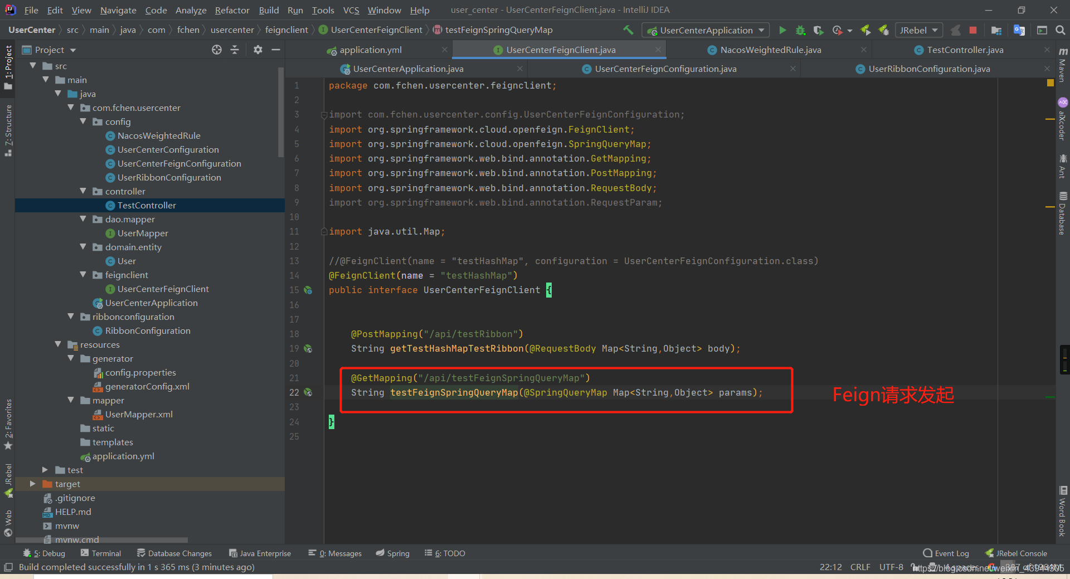The image size is (1070, 579).
Task: Click Collapse All icon in Project panel
Action: pyautogui.click(x=235, y=50)
